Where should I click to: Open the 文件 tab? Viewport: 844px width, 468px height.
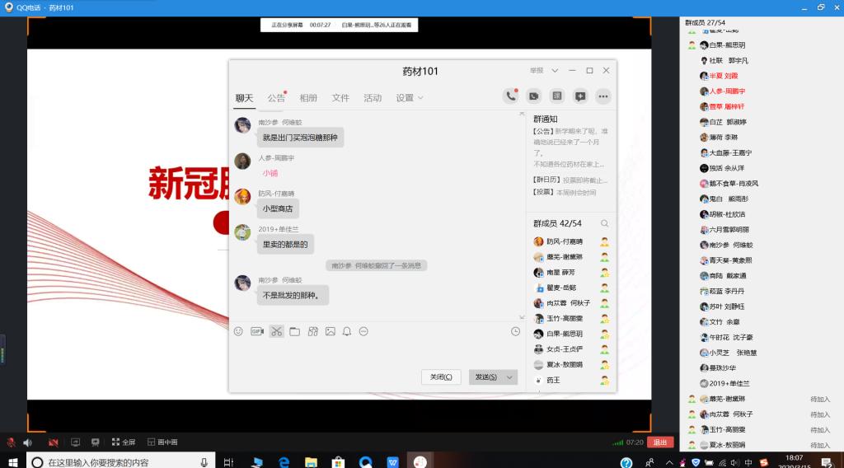coord(340,98)
